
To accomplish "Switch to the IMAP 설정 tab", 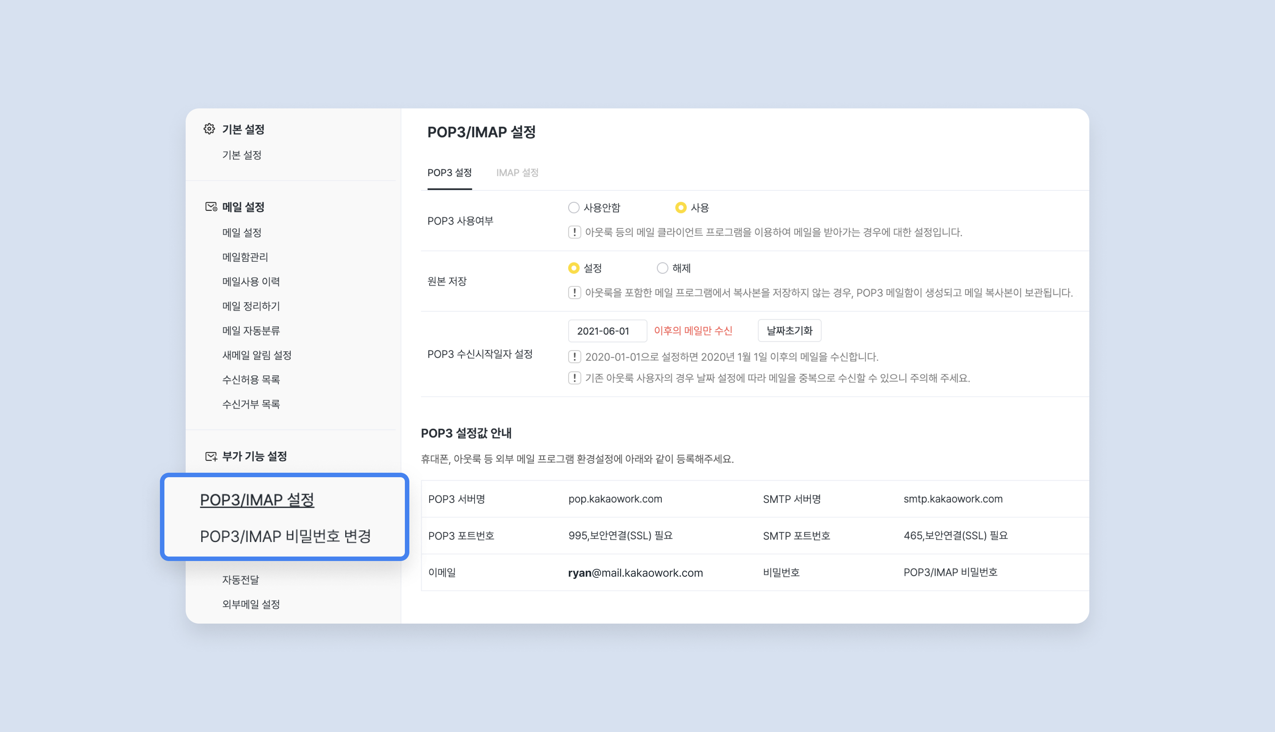I will tap(517, 173).
